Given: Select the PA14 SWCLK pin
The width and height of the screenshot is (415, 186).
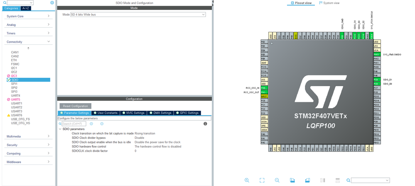Looking at the screenshot, I should [372, 36].
